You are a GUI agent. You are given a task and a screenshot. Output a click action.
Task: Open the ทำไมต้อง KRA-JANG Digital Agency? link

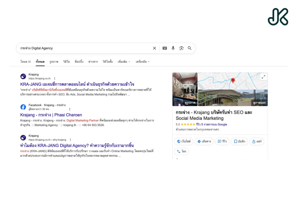tap(77, 145)
